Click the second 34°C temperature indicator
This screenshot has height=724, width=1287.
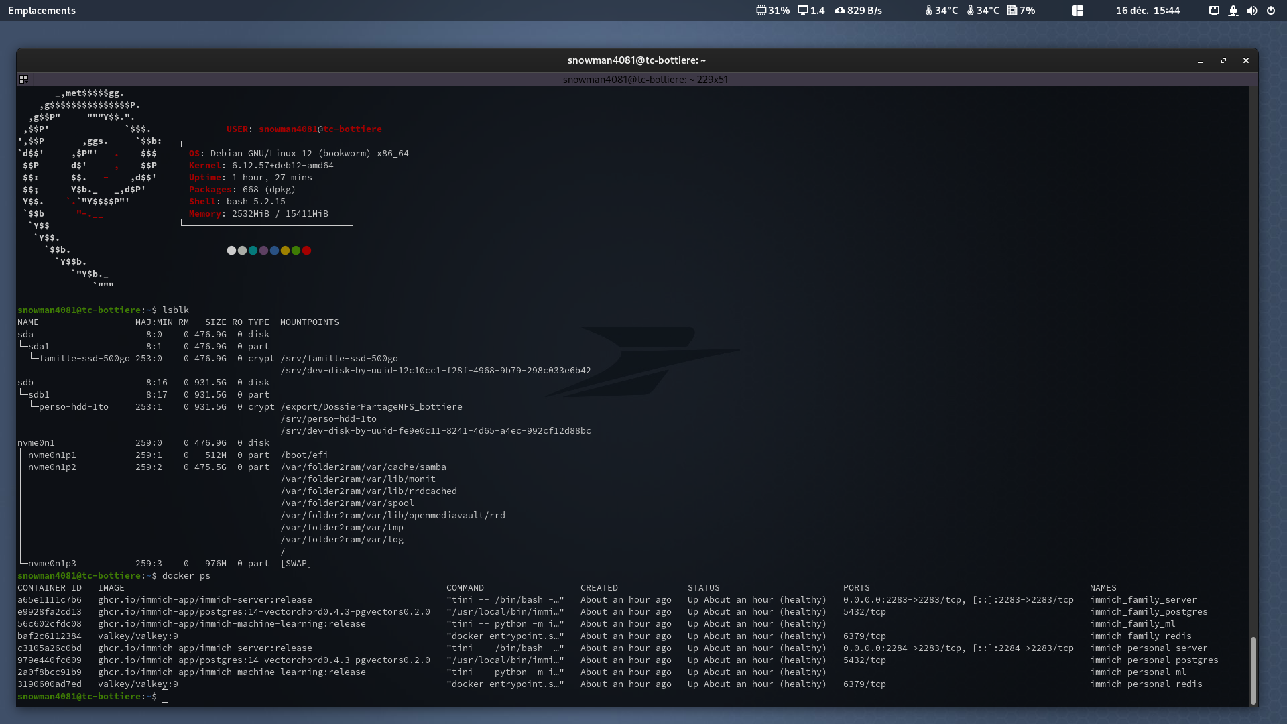[983, 11]
